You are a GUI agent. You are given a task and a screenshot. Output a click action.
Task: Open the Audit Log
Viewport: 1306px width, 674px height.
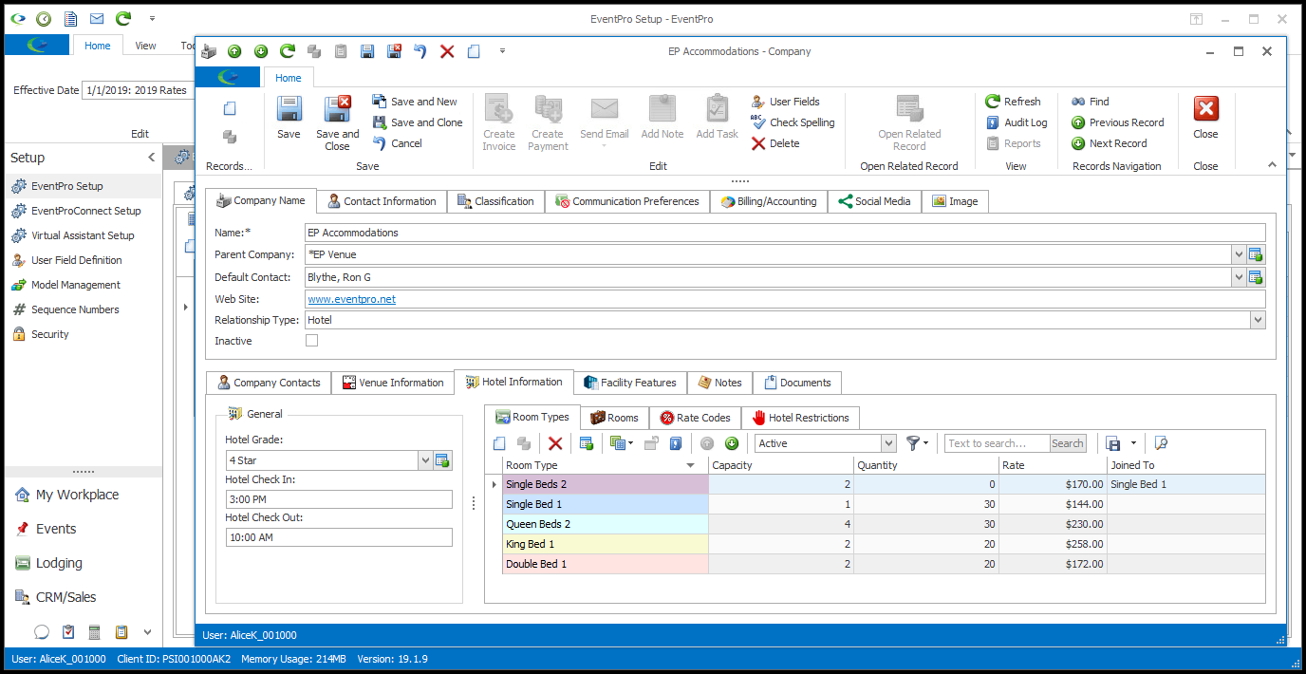[x=1017, y=122]
